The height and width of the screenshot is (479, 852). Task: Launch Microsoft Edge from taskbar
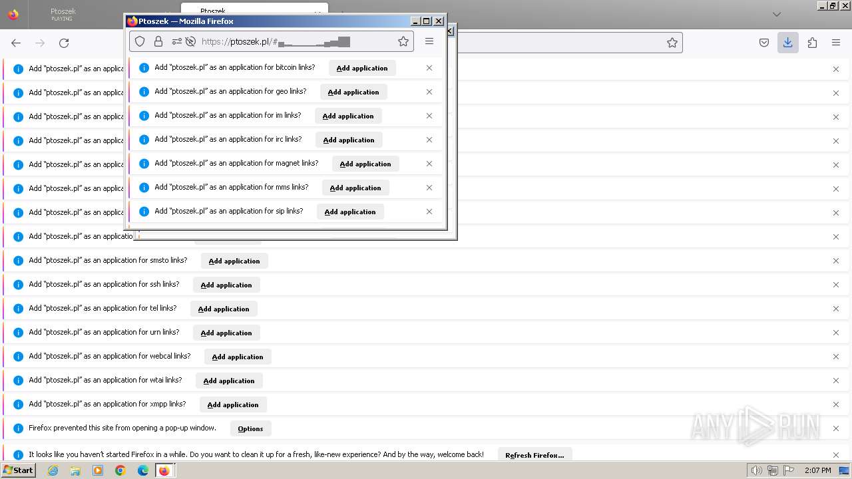coord(142,470)
